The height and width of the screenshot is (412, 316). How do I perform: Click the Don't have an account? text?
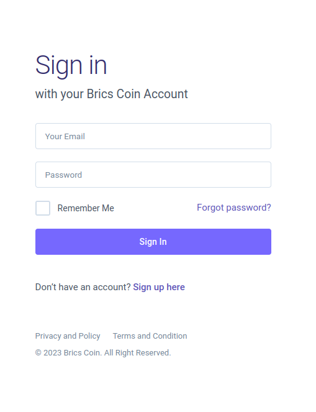point(83,287)
